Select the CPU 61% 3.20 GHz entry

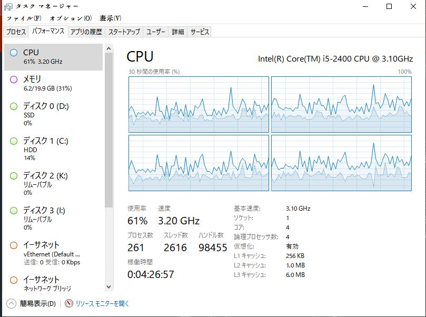(54, 57)
